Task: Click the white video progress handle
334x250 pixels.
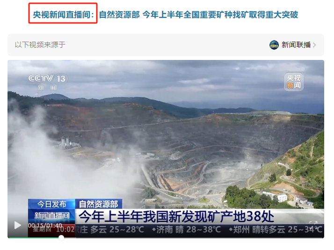Action: tap(61, 237)
